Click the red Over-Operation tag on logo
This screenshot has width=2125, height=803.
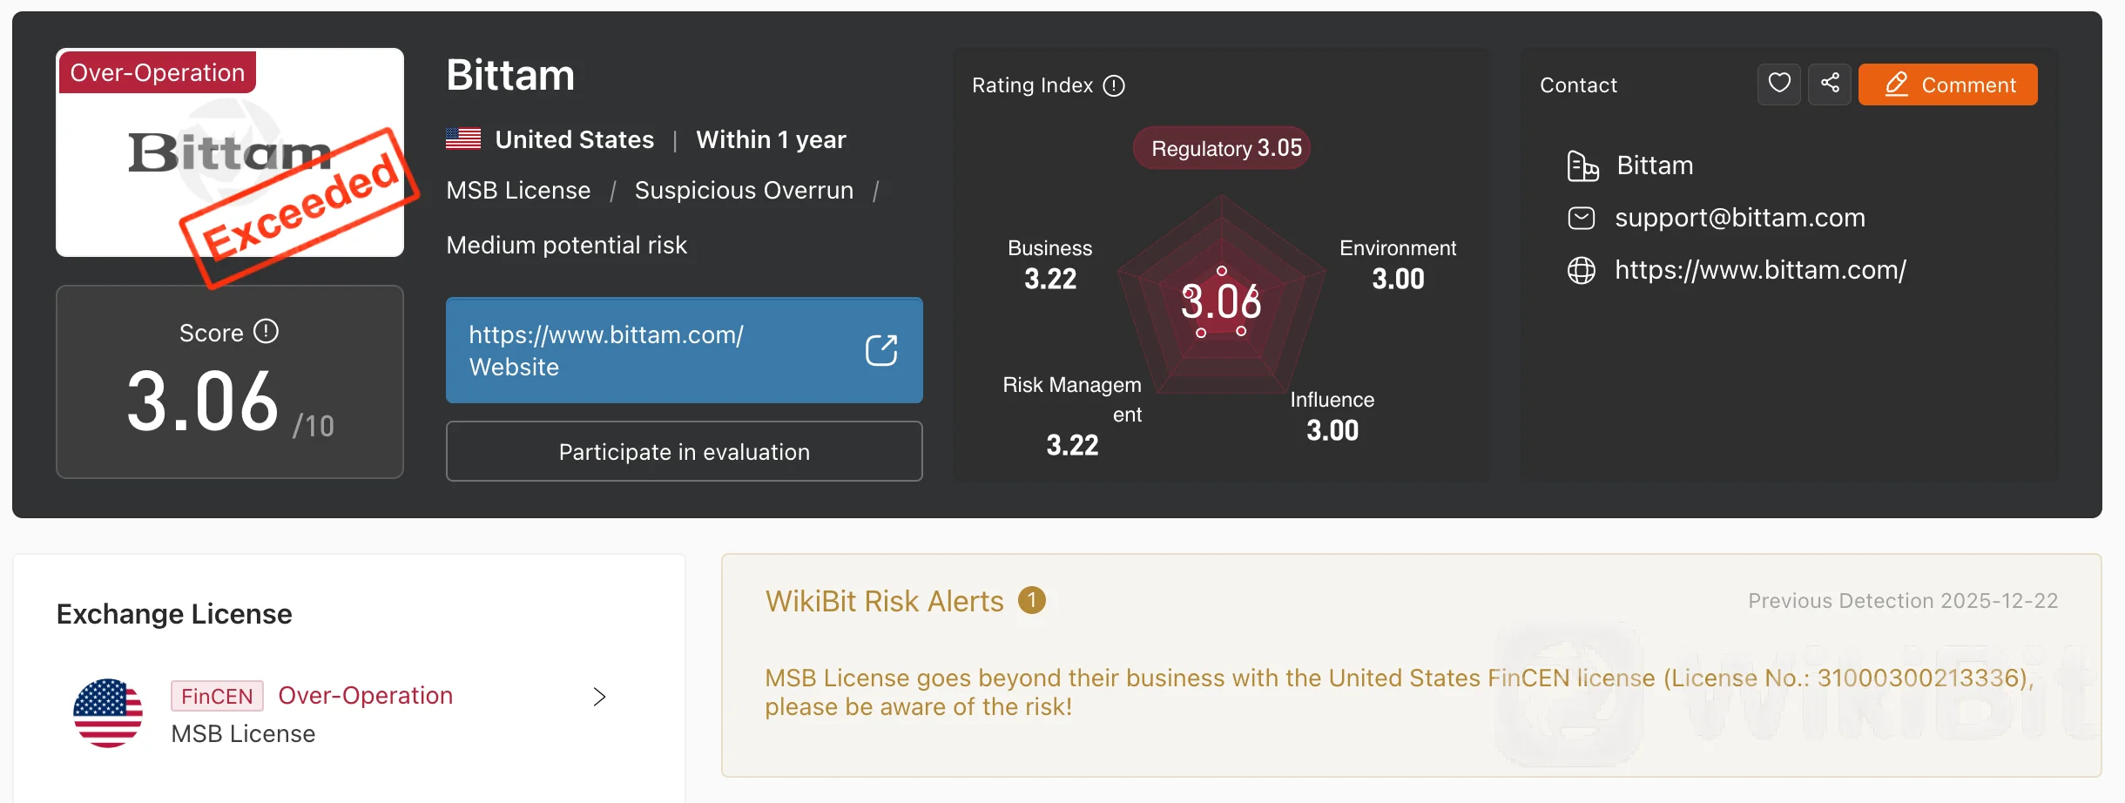click(158, 72)
